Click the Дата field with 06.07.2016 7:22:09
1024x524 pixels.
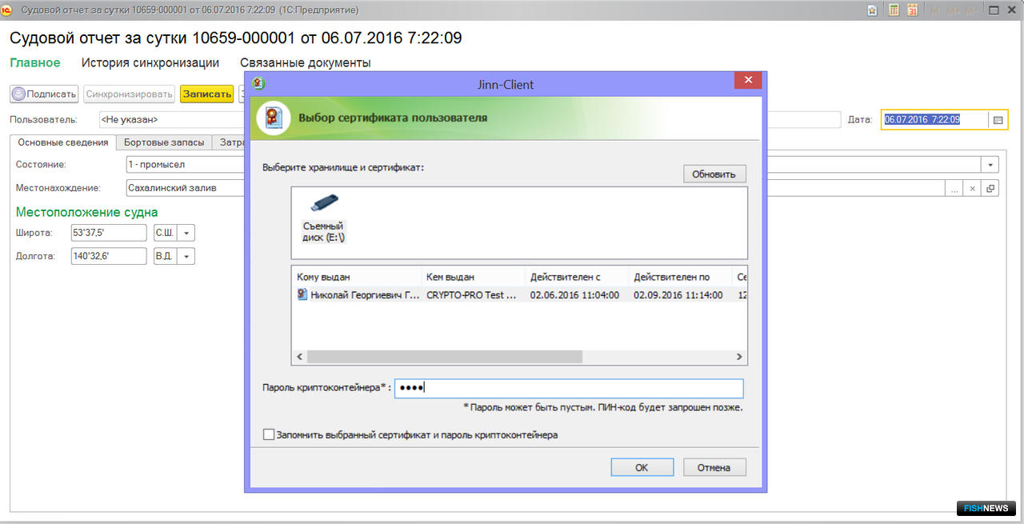(x=934, y=119)
